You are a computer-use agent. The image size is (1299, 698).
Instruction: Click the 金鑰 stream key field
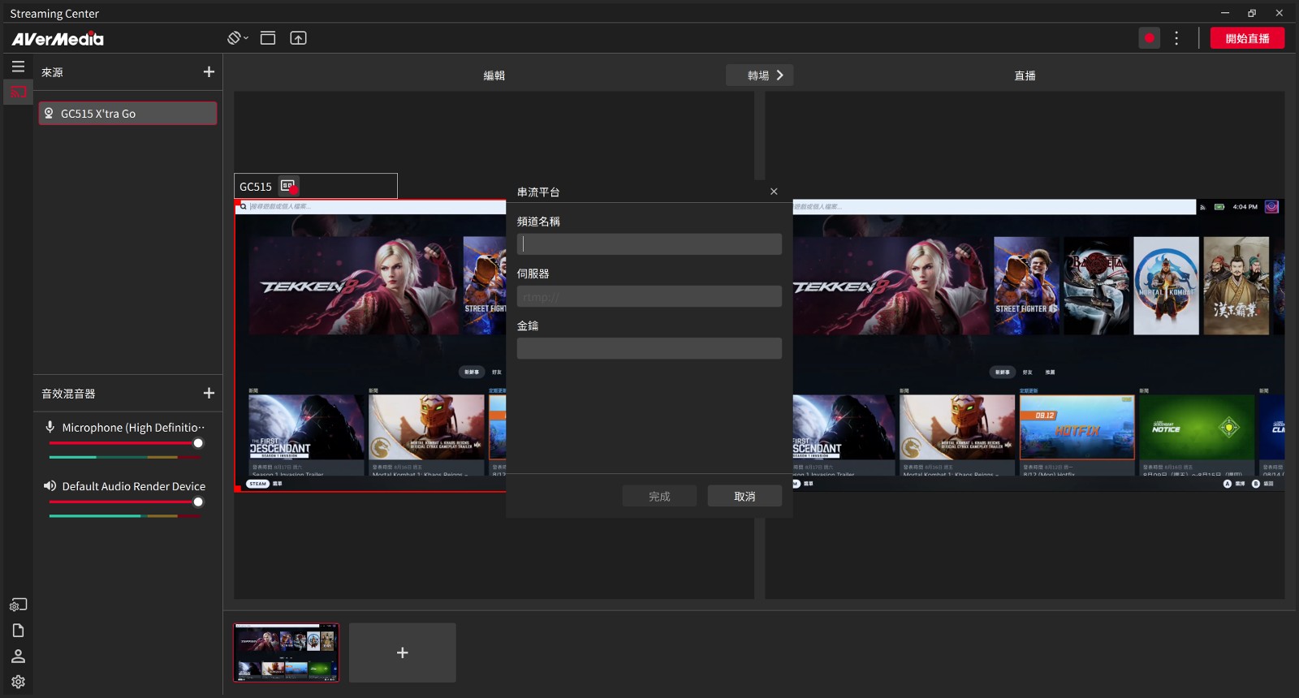[x=649, y=348]
